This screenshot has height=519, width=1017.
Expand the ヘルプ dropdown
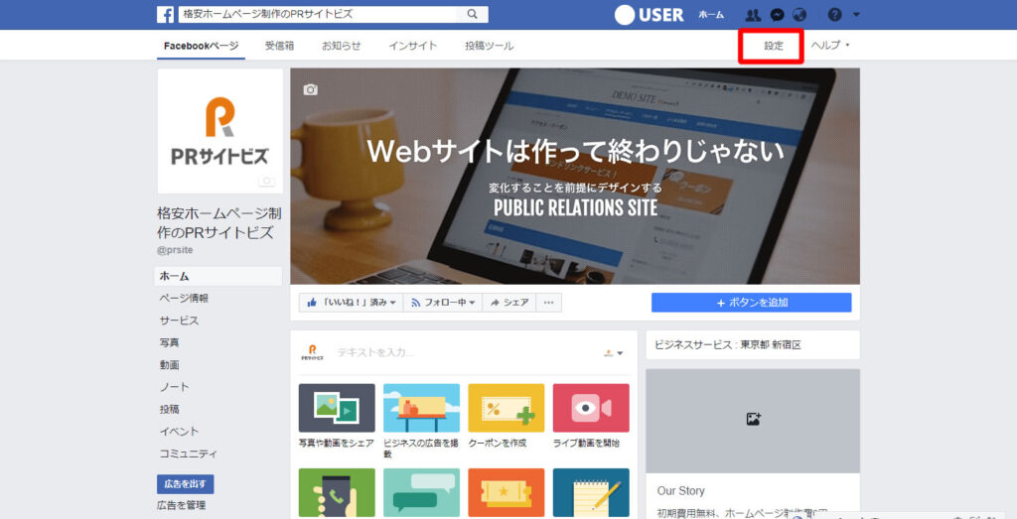pyautogui.click(x=830, y=46)
